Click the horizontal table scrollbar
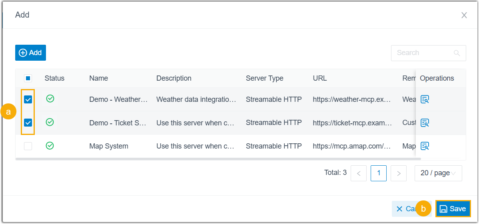This screenshot has width=479, height=224. click(218, 159)
